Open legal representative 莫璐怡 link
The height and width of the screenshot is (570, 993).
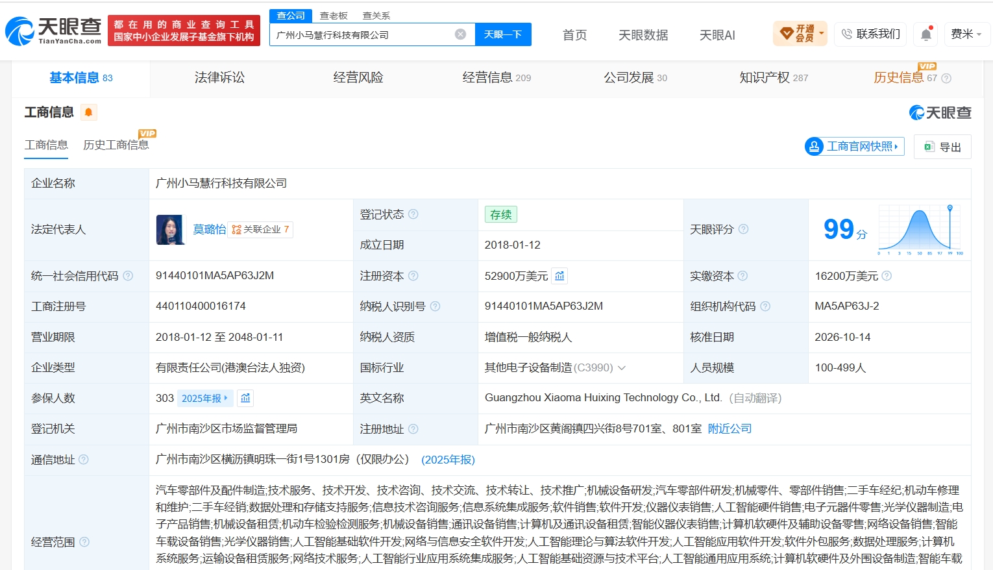pyautogui.click(x=209, y=229)
